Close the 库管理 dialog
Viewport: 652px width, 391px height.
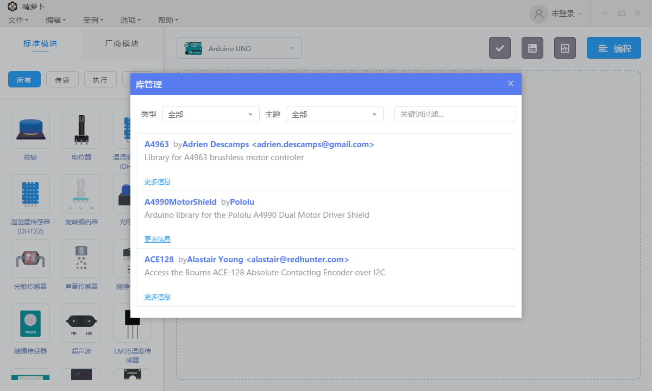tap(511, 84)
